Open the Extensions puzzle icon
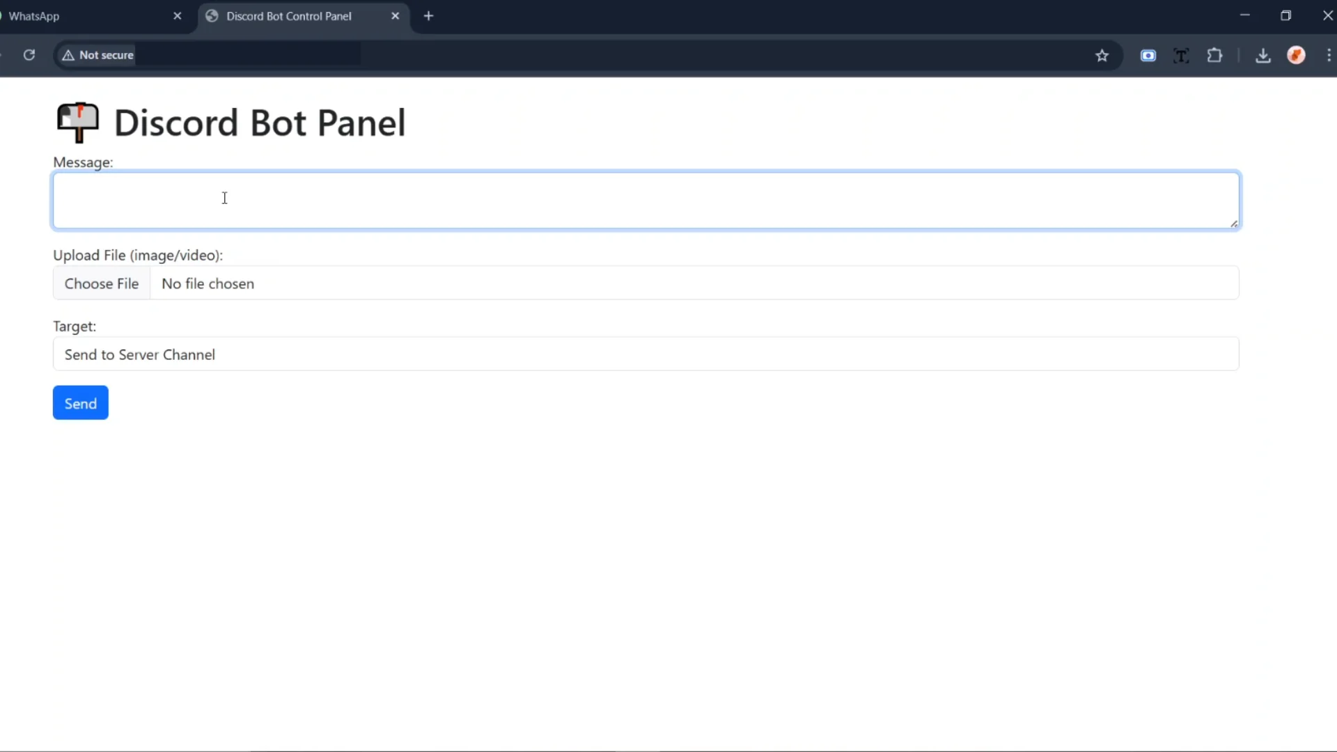1337x752 pixels. pyautogui.click(x=1214, y=56)
